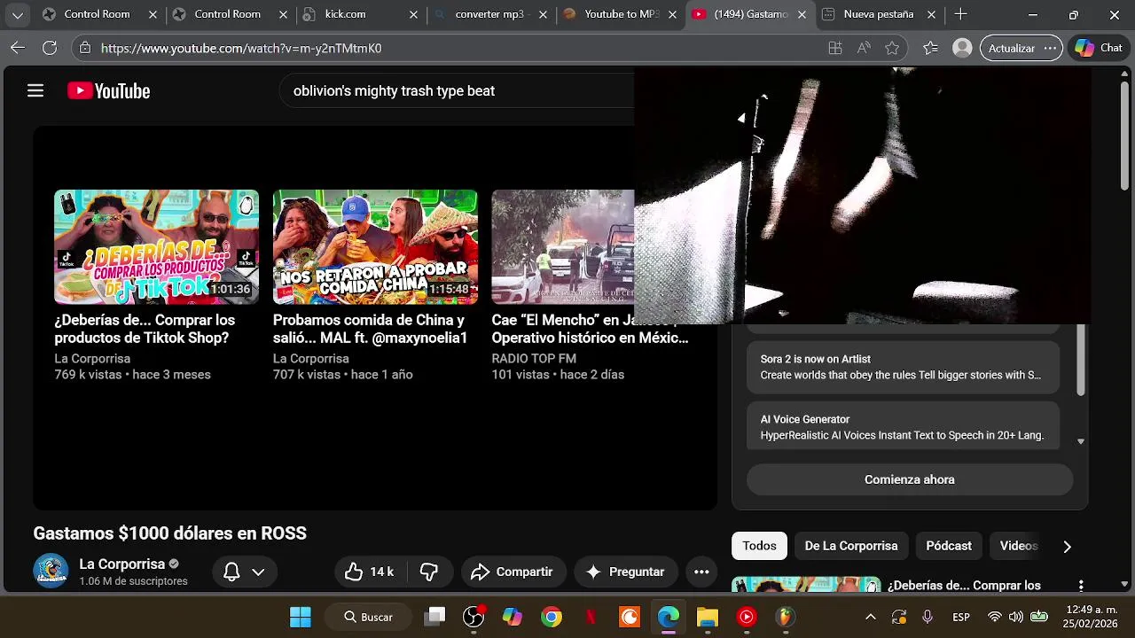
Task: Open the comida China video thumbnail
Action: [375, 247]
